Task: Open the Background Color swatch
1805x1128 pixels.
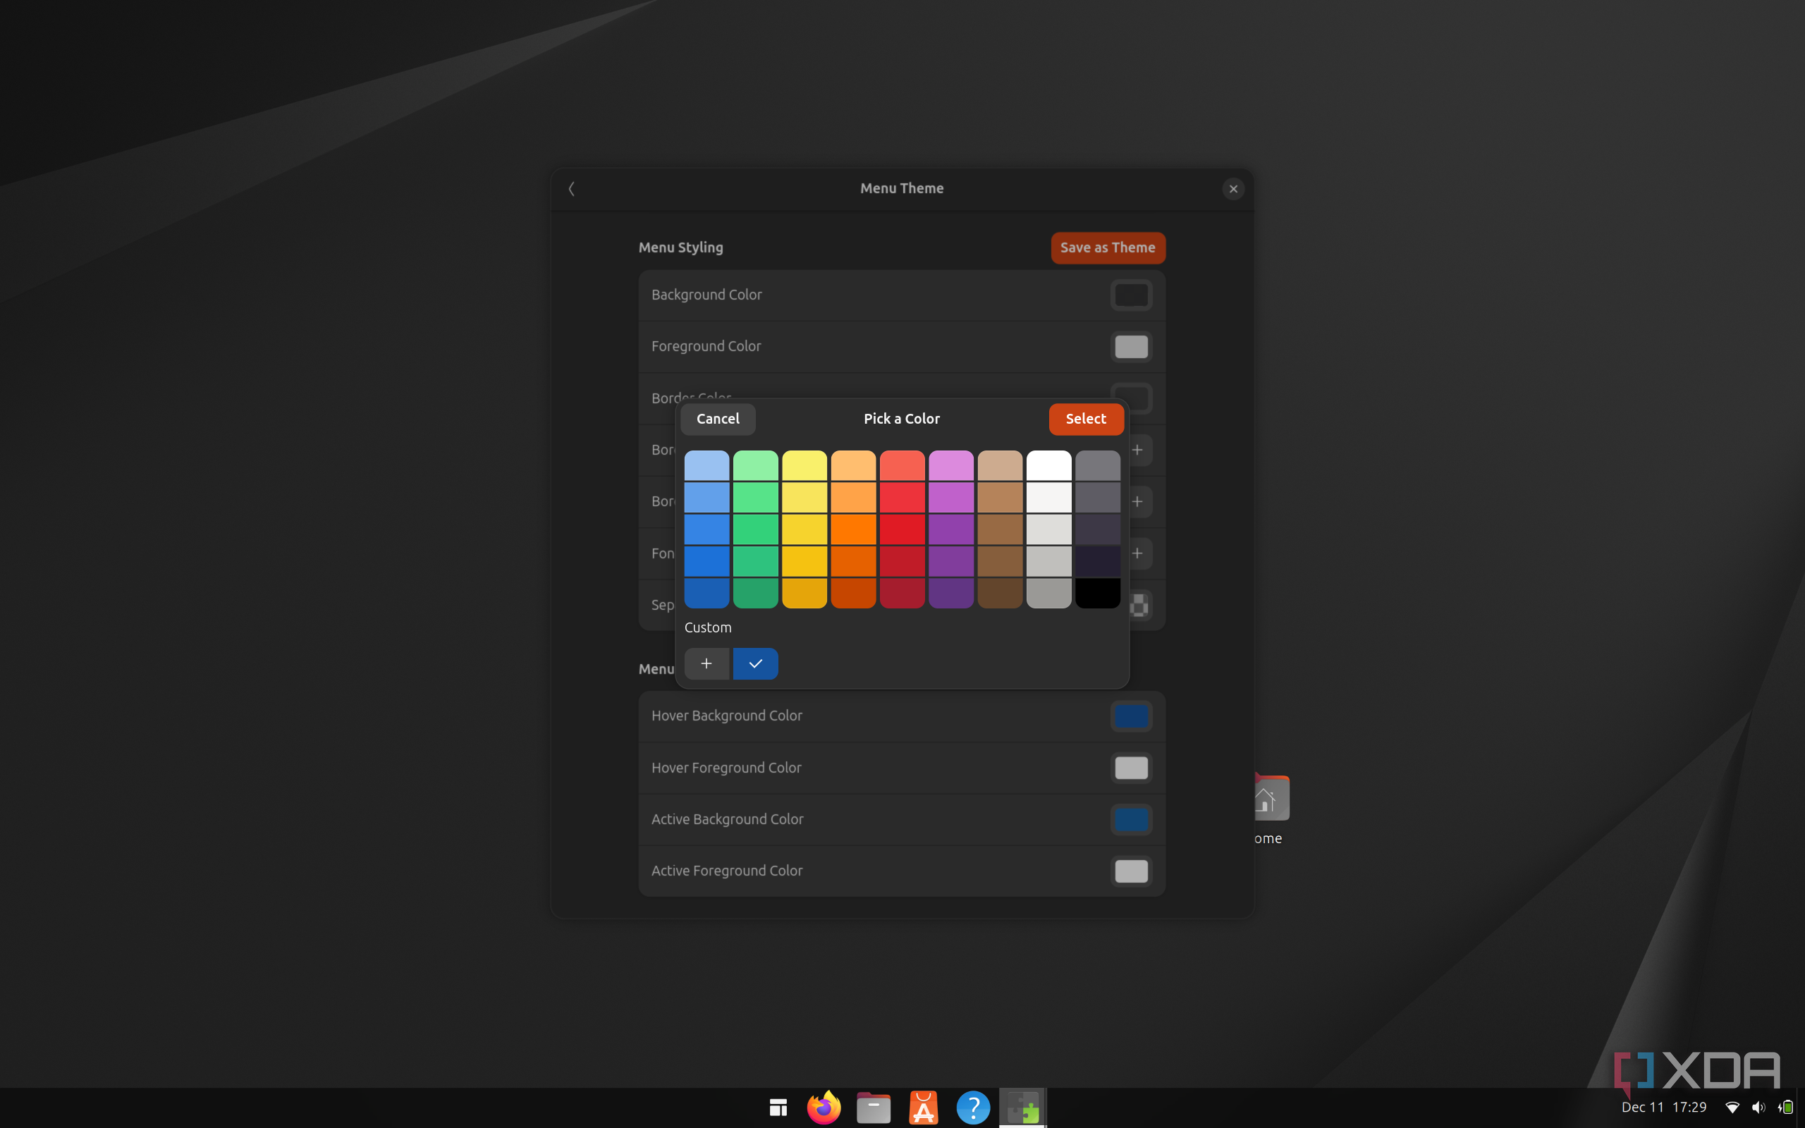Action: pyautogui.click(x=1131, y=295)
